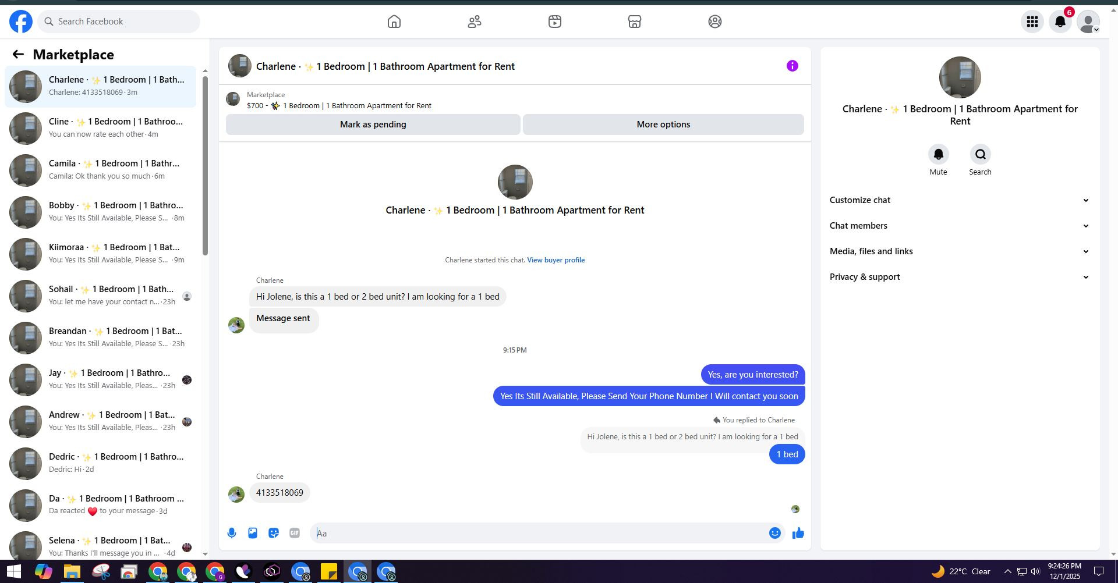
Task: Click the seen-receipt avatar below last message
Action: 795,509
